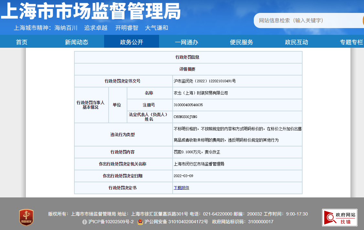Select the penalty text 罚款0.1000万元，责令改正
The height and width of the screenshot is (230, 364).
tap(197, 152)
